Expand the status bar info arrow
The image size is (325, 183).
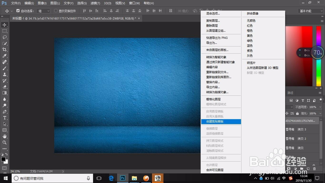coord(63,171)
